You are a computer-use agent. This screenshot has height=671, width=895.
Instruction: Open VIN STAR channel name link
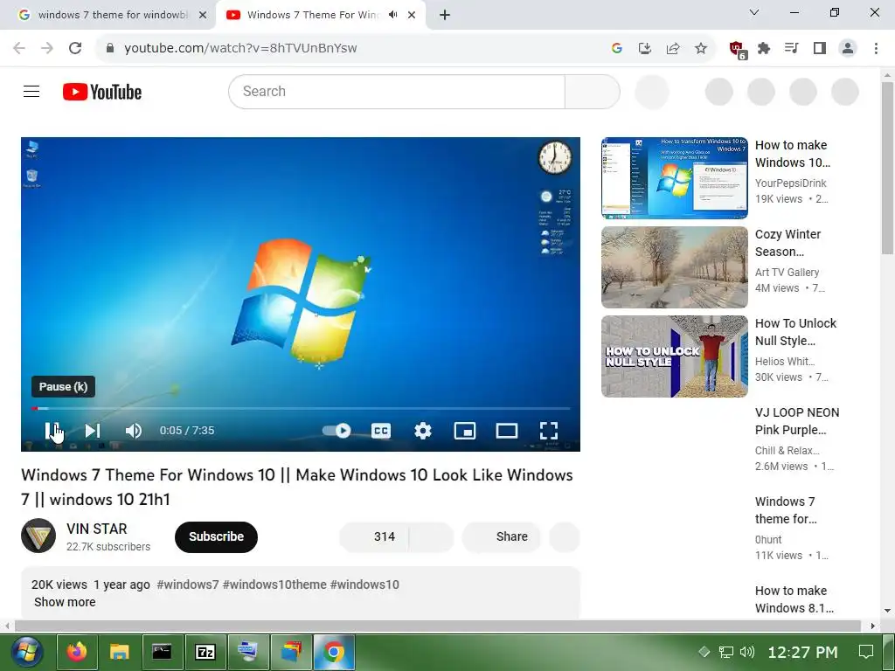click(96, 529)
